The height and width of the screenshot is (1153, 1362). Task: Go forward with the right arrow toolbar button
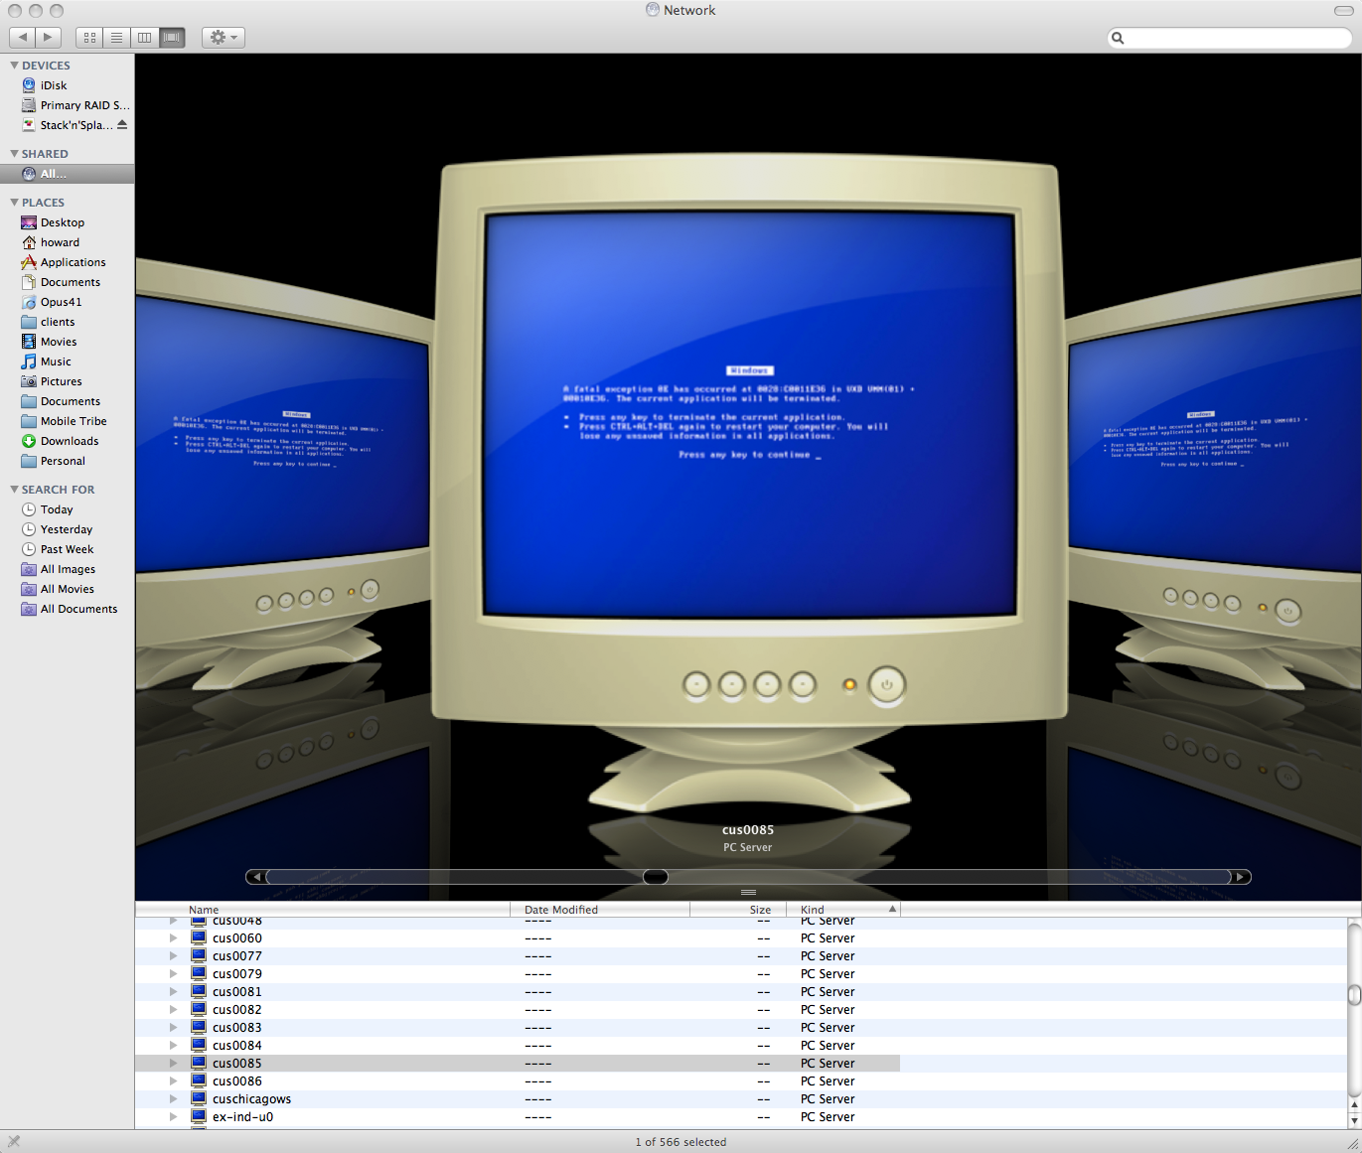click(48, 38)
